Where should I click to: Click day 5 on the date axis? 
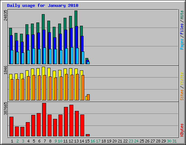coord(34,141)
